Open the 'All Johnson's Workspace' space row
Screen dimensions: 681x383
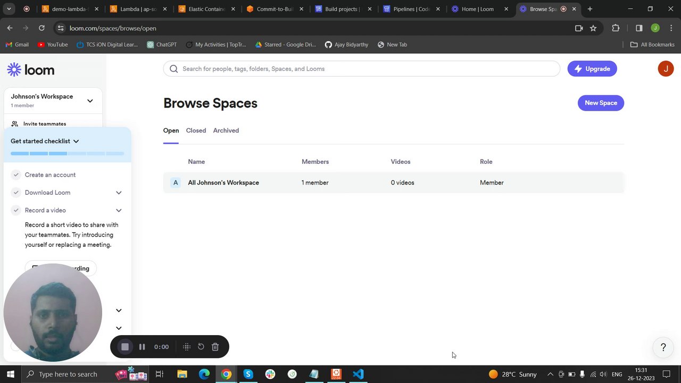click(x=394, y=182)
